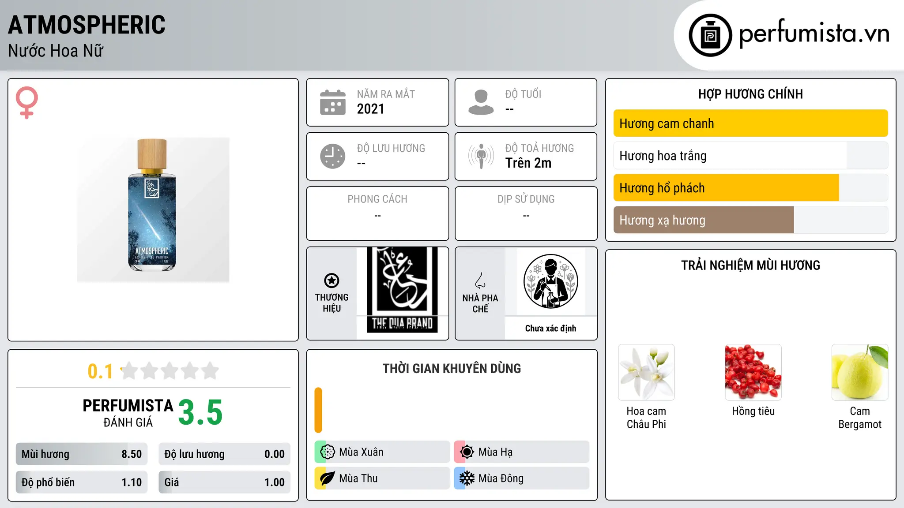Click the ĐỘ TUỔI label
The width and height of the screenshot is (904, 508).
coord(524,94)
